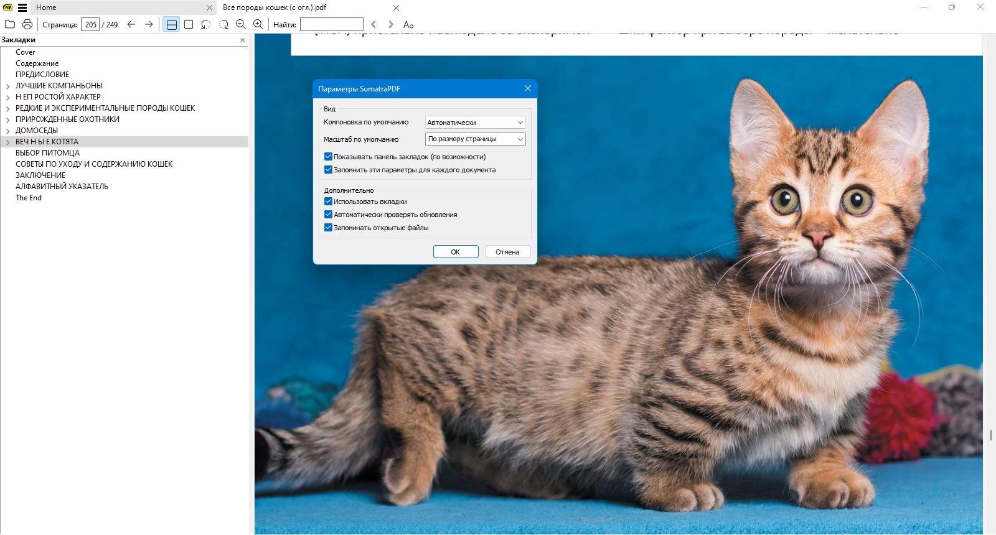Click the Open file folder icon

coord(10,24)
